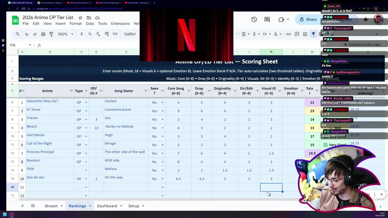
Task: Open the text rotation dropdown
Action: tap(277, 34)
